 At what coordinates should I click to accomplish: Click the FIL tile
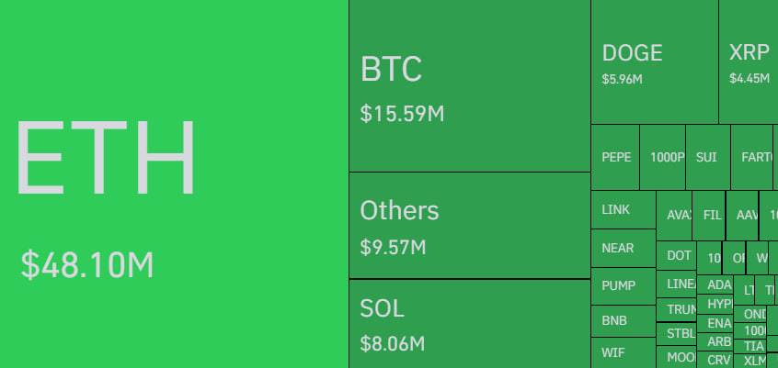709,216
